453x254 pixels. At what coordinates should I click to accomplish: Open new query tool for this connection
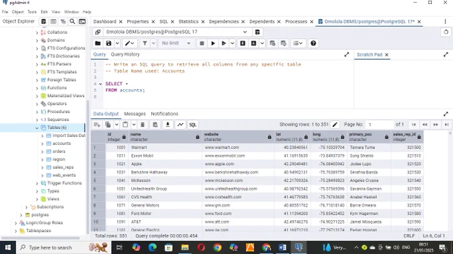(x=257, y=32)
